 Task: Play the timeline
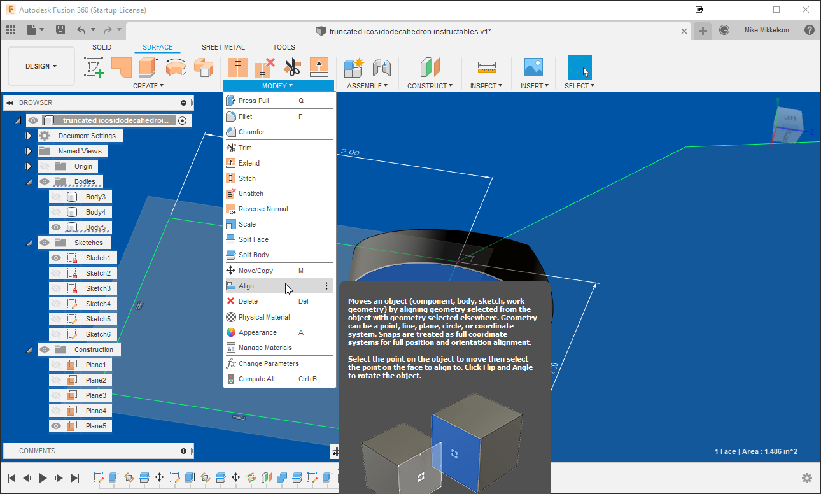tap(43, 478)
